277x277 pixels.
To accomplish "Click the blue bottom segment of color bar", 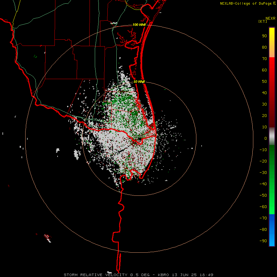I will [x=272, y=230].
